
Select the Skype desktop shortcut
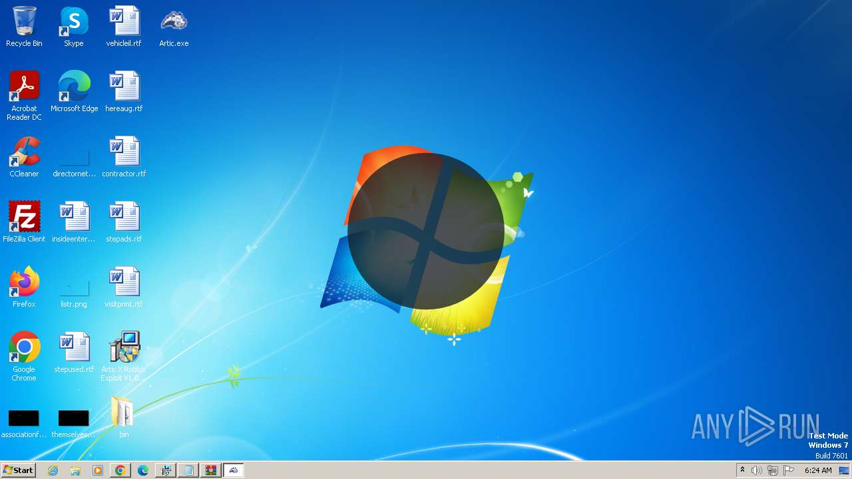[x=74, y=27]
